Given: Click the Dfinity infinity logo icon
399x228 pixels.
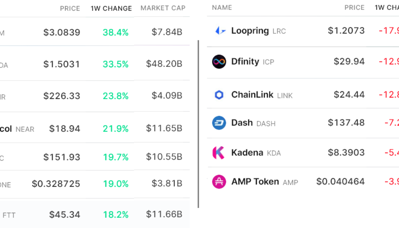Looking at the screenshot, I should point(219,62).
